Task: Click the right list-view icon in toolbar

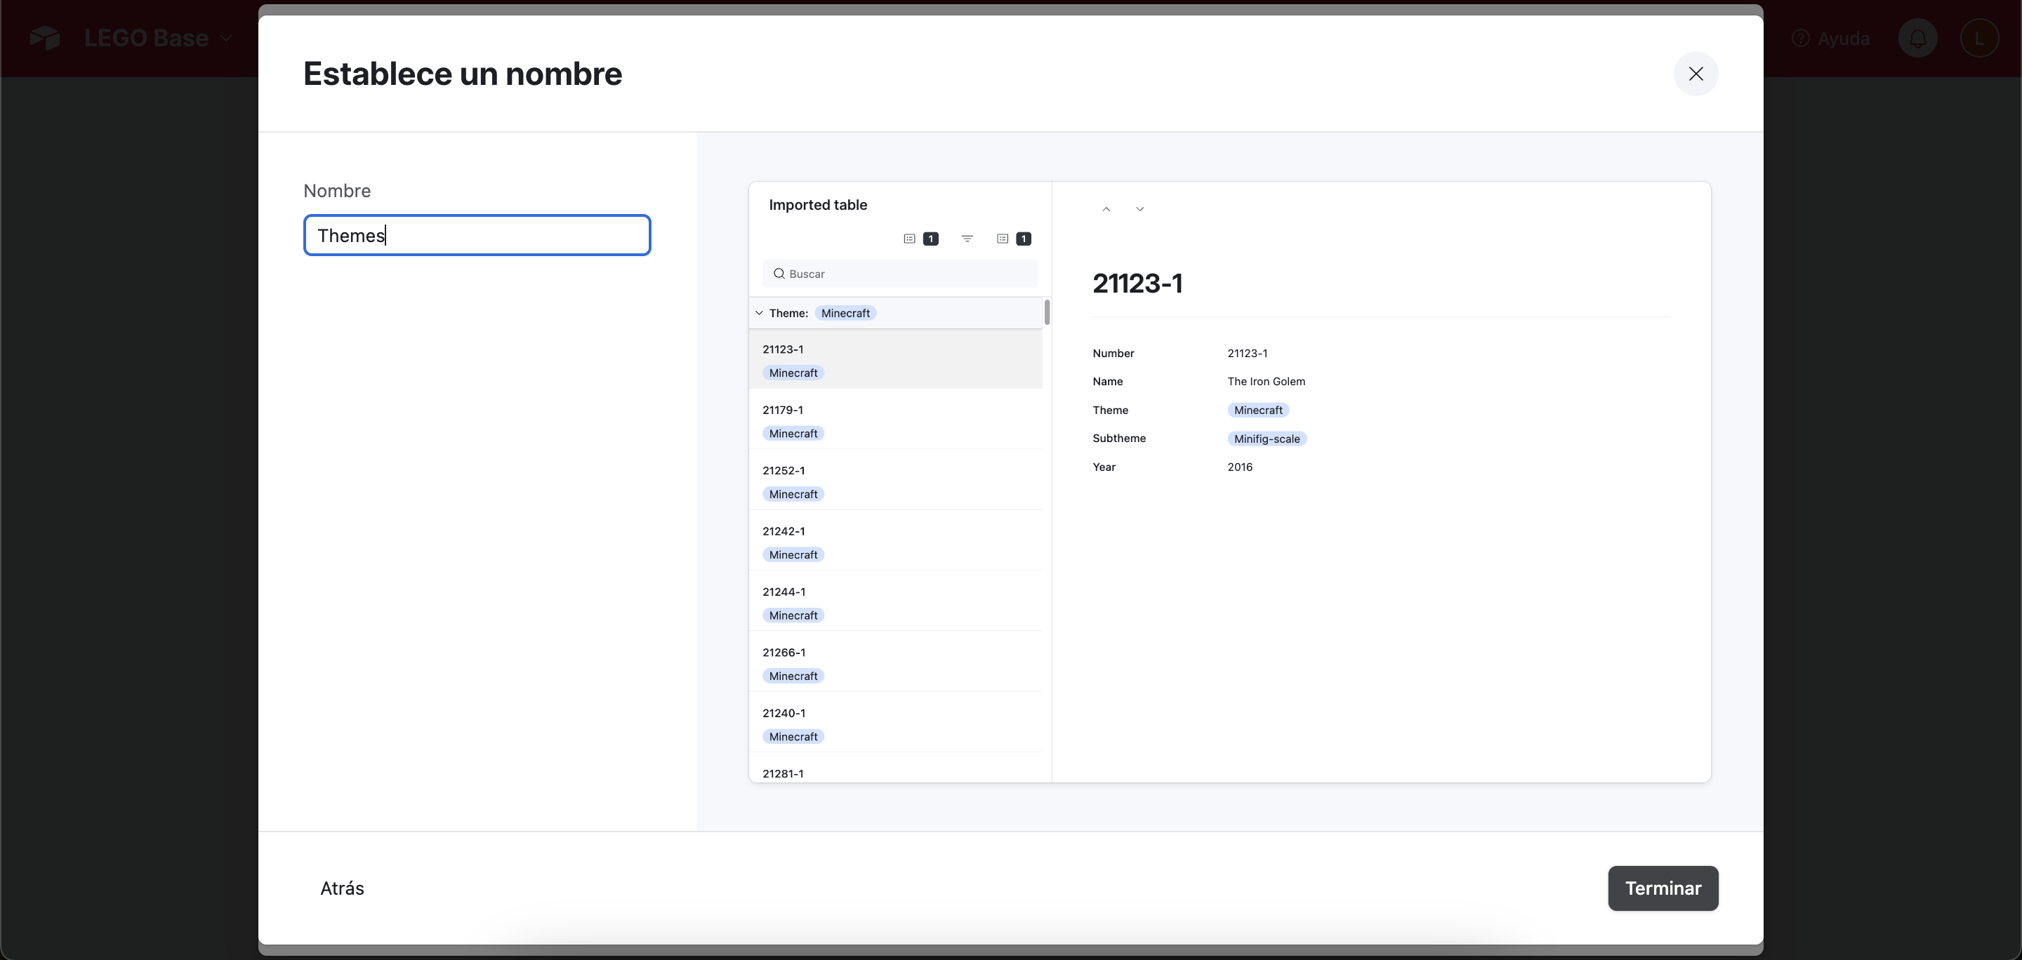Action: tap(1003, 239)
